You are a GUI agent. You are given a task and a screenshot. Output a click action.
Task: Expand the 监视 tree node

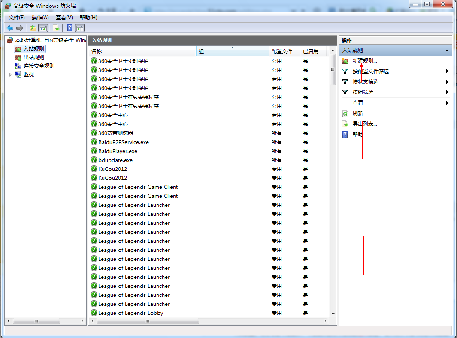click(x=10, y=75)
